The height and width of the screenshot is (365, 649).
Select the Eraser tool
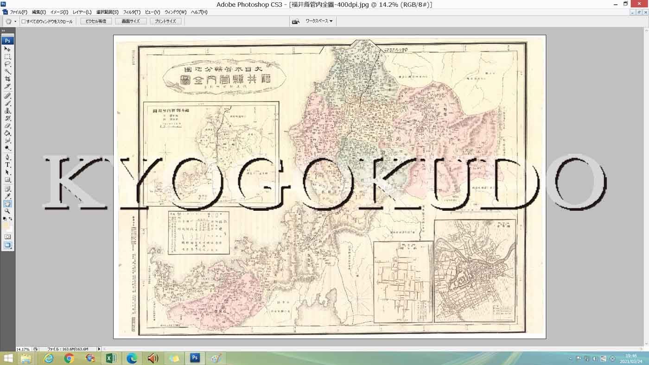pyautogui.click(x=7, y=126)
